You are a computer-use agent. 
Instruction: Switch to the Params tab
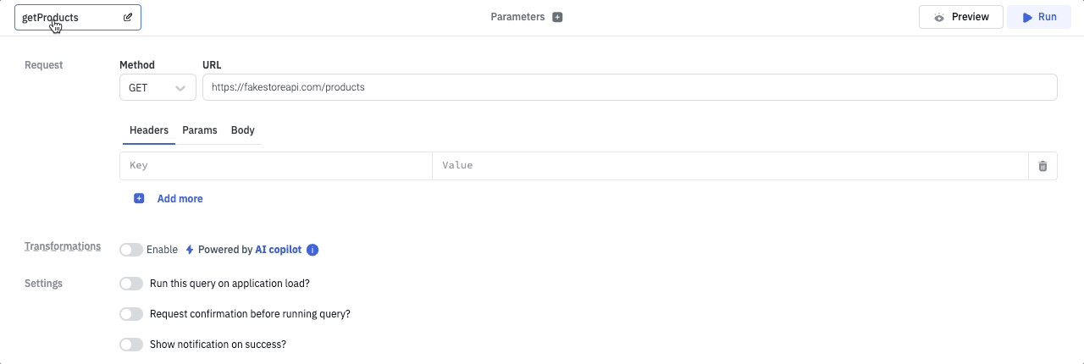(x=200, y=130)
